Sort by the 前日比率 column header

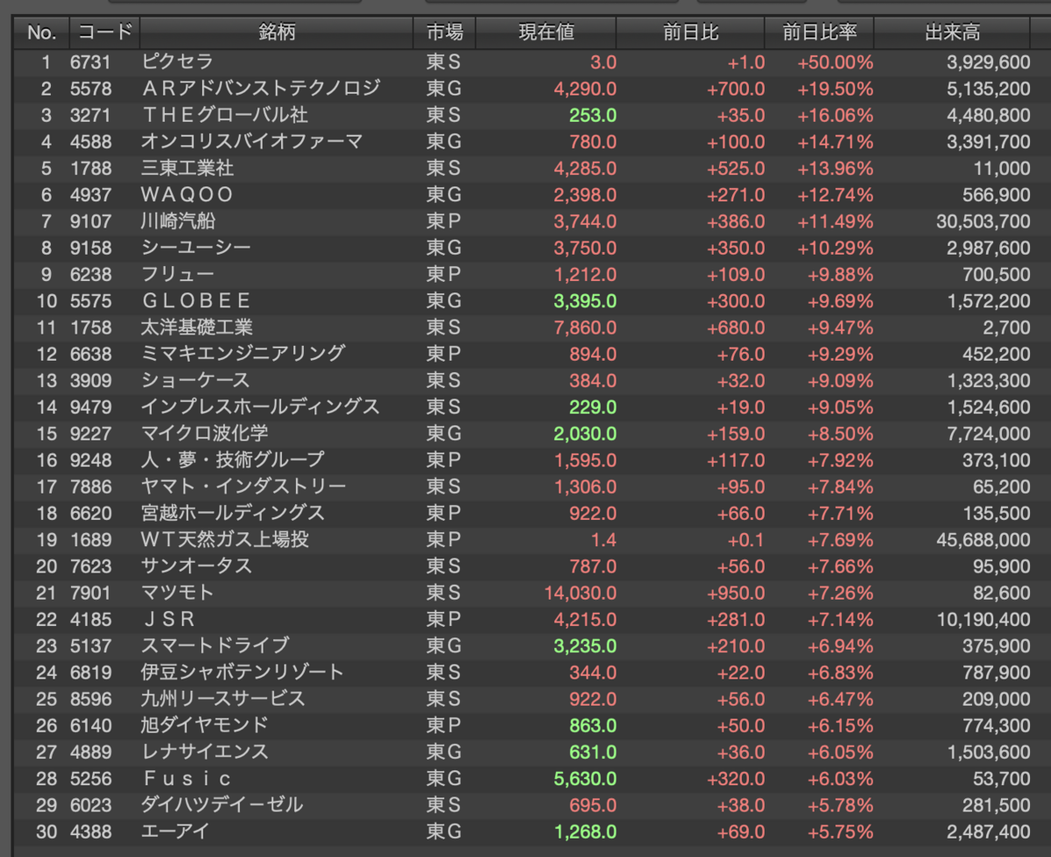pyautogui.click(x=819, y=33)
